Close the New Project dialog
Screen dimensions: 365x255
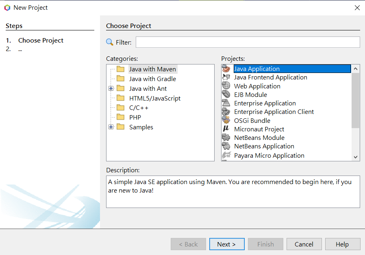[x=357, y=8]
